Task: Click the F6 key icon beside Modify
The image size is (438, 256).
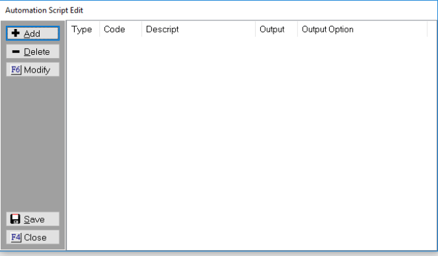Action: [x=16, y=69]
